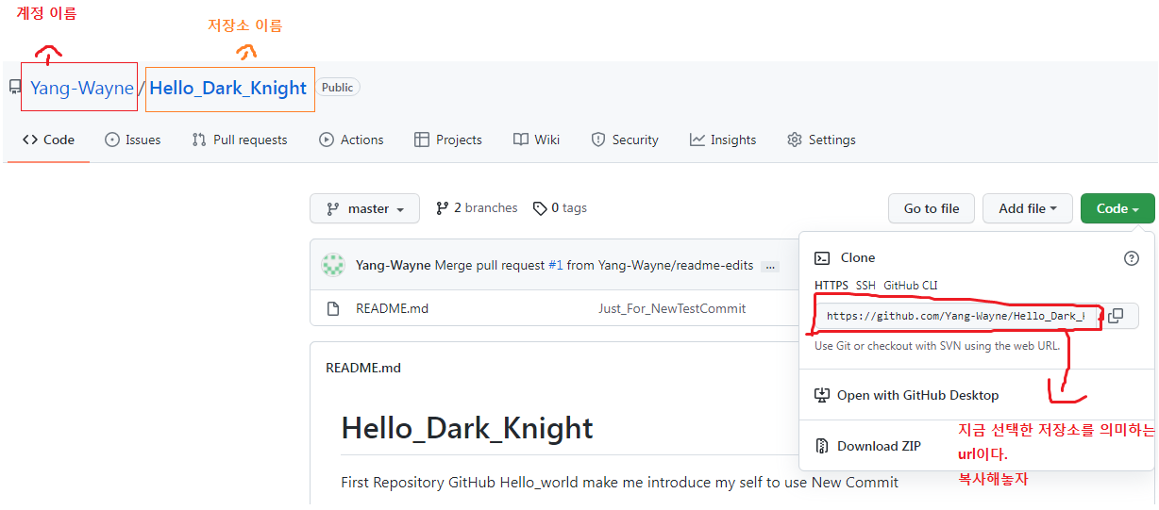
Task: Click Download ZIP
Action: point(879,446)
